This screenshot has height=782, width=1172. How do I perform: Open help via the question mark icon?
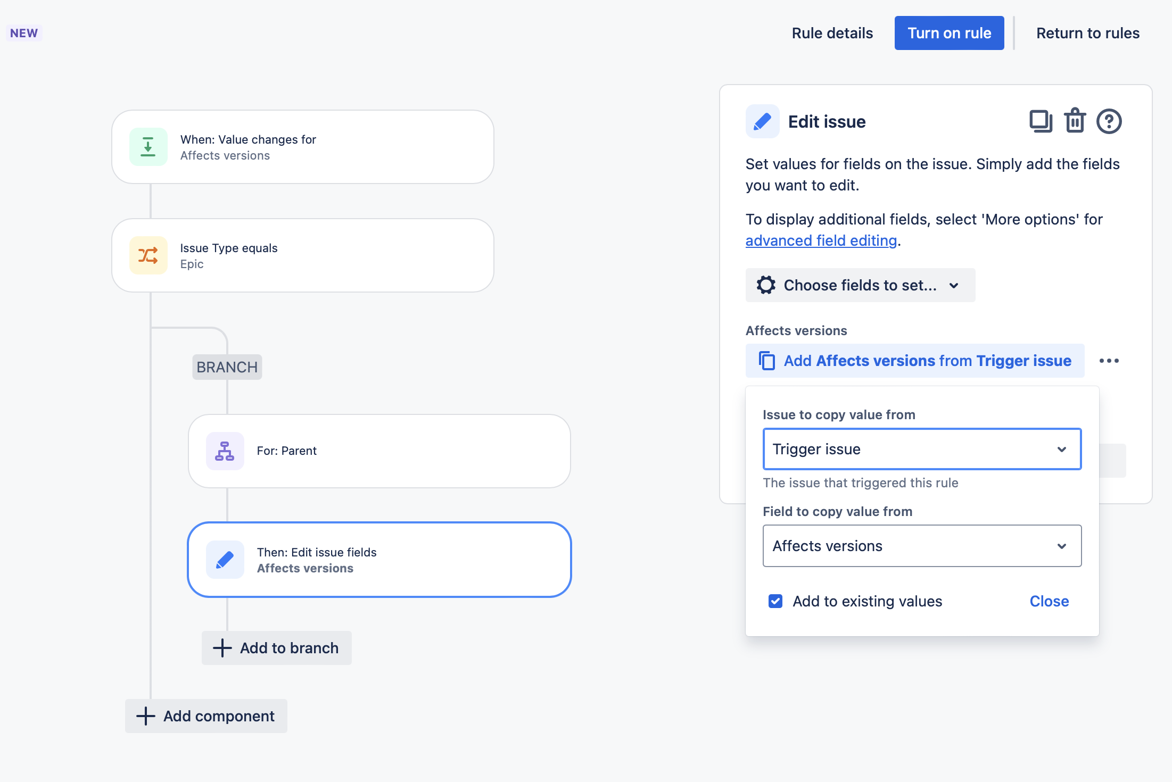(x=1109, y=121)
